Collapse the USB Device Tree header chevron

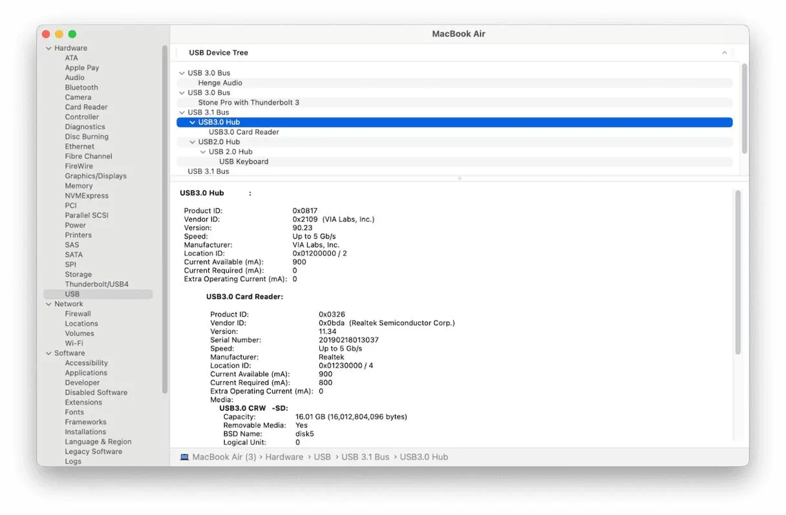(x=725, y=53)
